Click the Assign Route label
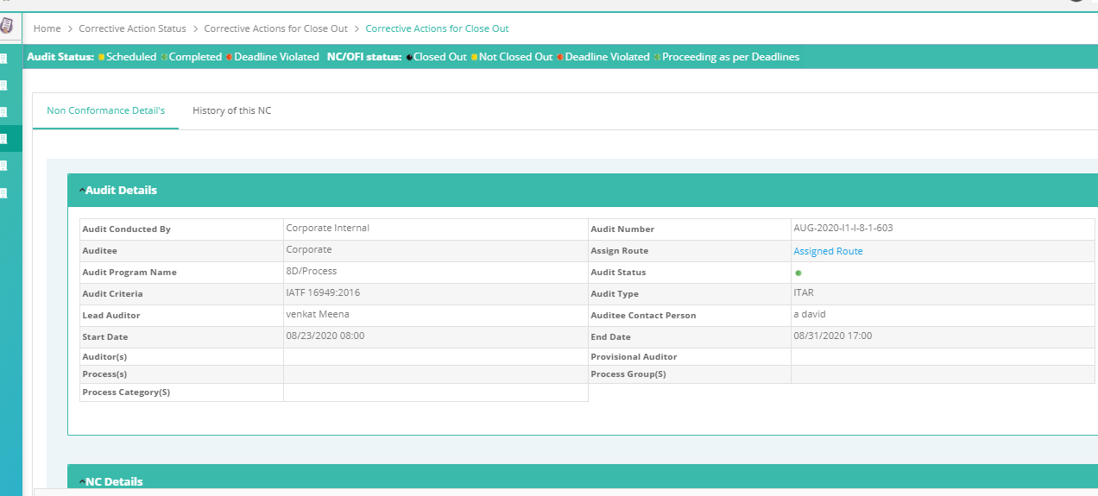This screenshot has height=496, width=1098. pos(619,251)
